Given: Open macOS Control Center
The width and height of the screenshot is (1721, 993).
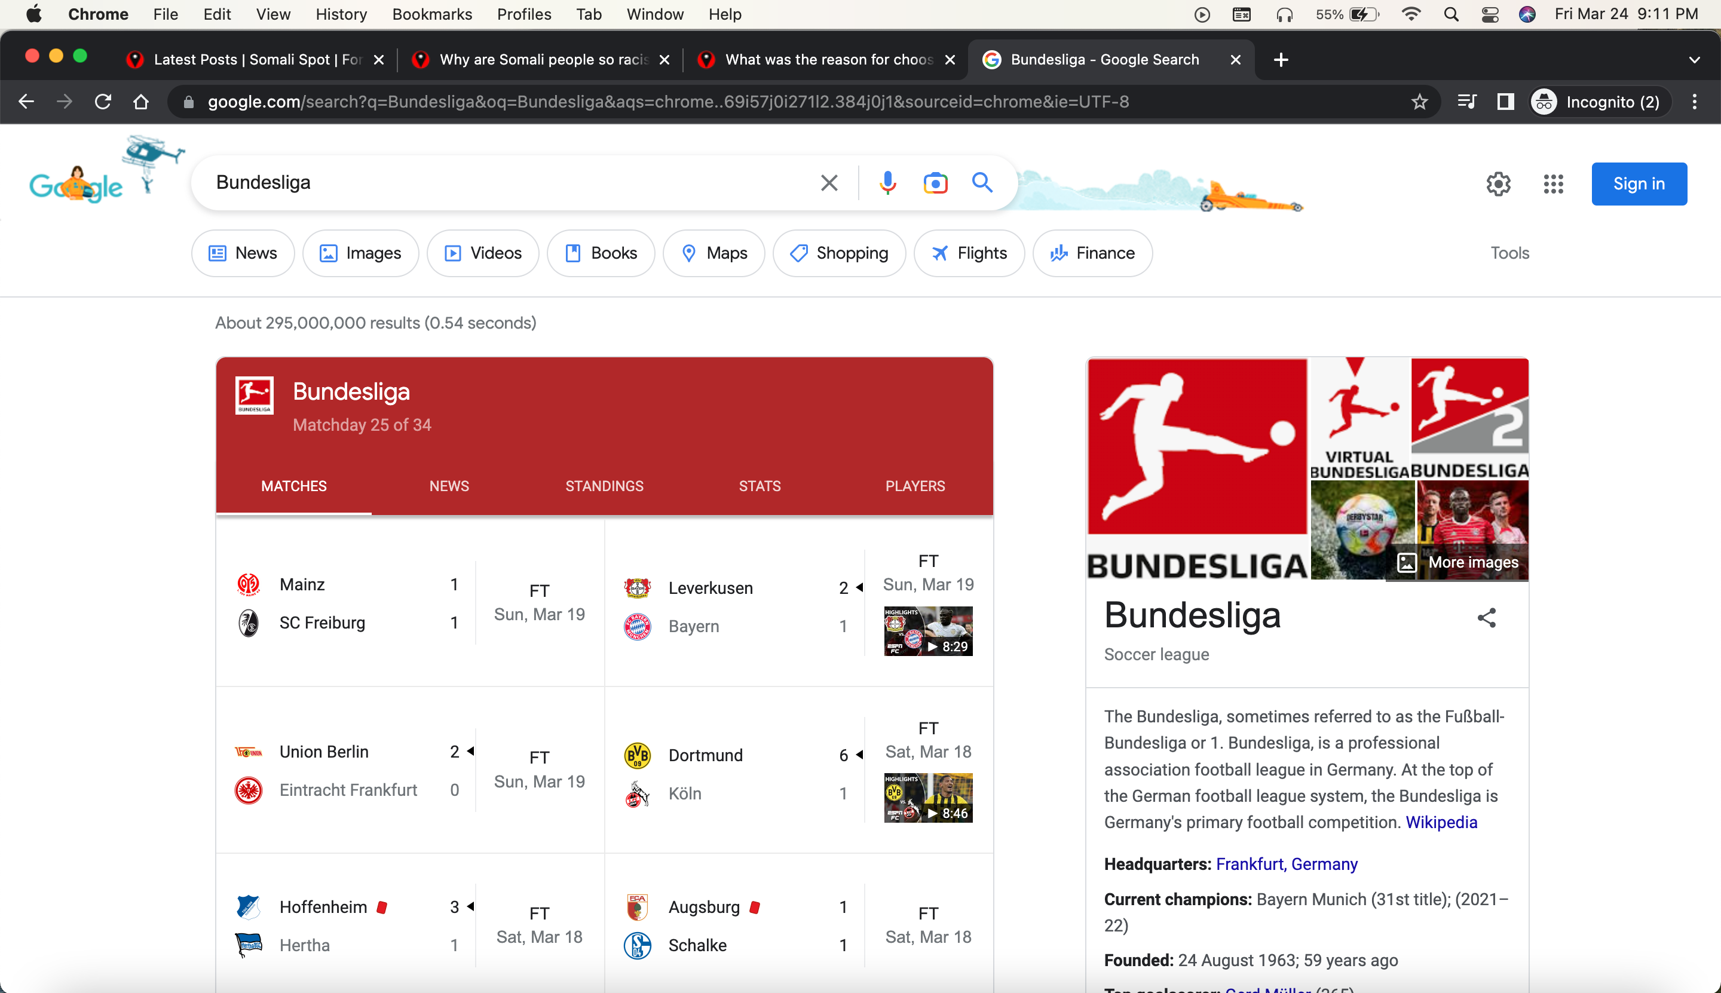Looking at the screenshot, I should point(1490,14).
